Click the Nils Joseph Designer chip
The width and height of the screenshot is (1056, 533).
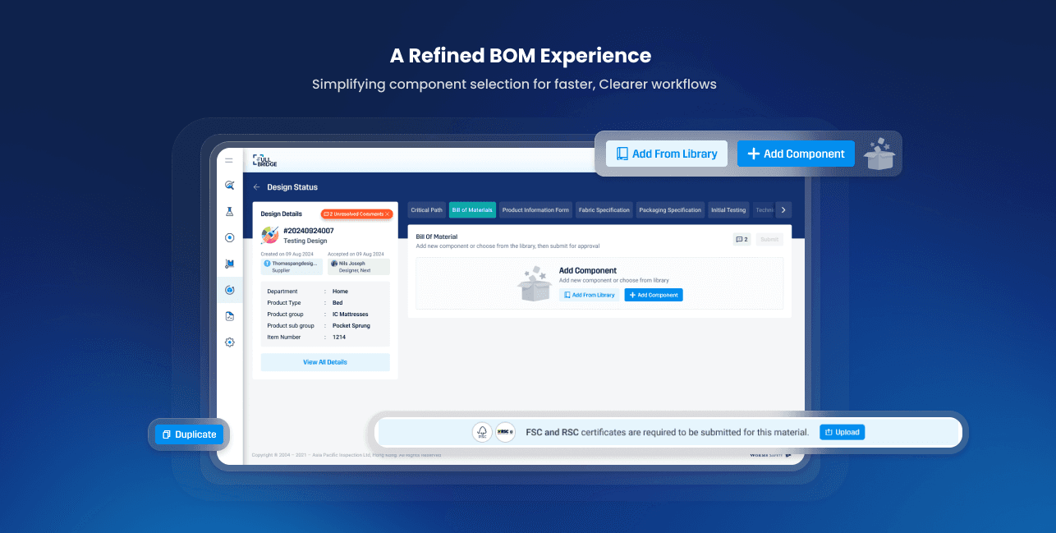click(359, 266)
